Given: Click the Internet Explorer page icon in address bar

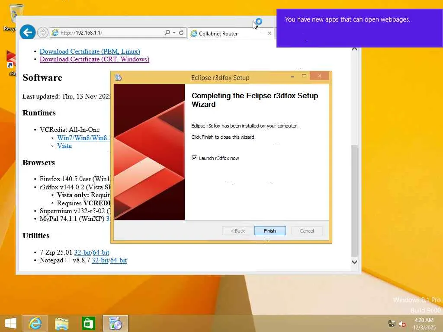Looking at the screenshot, I should click(55, 33).
